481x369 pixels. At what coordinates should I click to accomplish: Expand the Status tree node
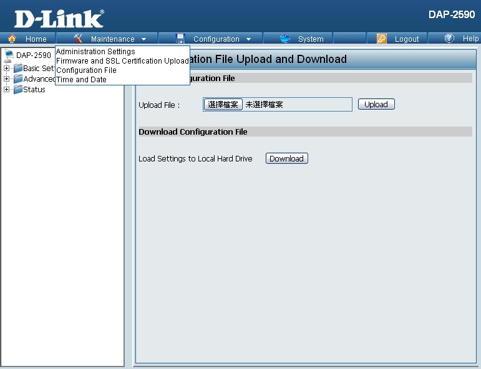(6, 89)
